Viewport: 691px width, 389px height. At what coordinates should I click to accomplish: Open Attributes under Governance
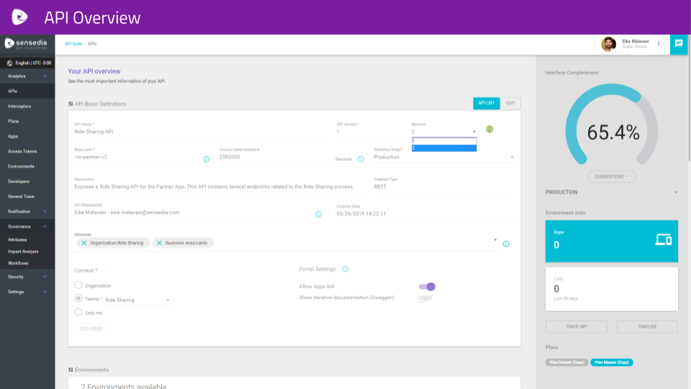[27, 240]
